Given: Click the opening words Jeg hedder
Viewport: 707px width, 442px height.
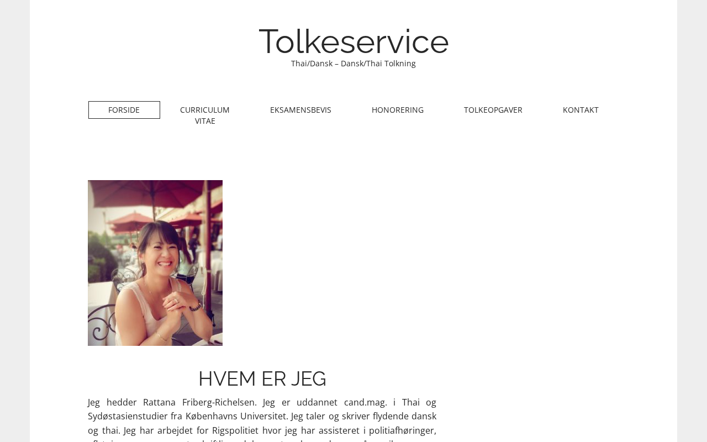Looking at the screenshot, I should click(112, 402).
